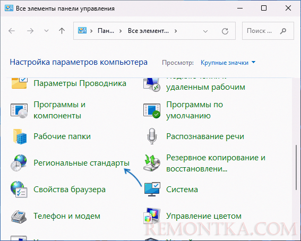Image resolution: width=301 pixels, height=241 pixels.
Task: Open 'Региональные стандарты' link
Action: pyautogui.click(x=81, y=163)
